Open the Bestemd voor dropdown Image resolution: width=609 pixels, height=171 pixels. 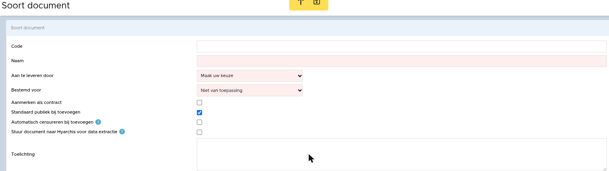[x=250, y=90]
